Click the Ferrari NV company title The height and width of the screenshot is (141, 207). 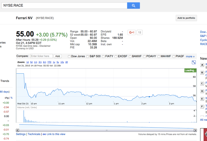tap(24, 18)
